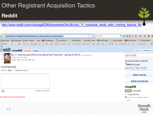The height and width of the screenshot is (115, 153).
Task: Select the related tab
Action: [x=35, y=51]
